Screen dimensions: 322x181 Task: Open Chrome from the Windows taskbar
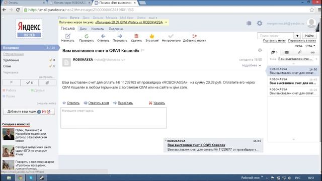pos(20,177)
